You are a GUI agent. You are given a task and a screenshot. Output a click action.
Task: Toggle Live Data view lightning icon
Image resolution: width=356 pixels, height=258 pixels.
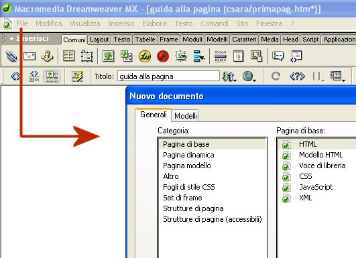pyautogui.click(x=77, y=76)
